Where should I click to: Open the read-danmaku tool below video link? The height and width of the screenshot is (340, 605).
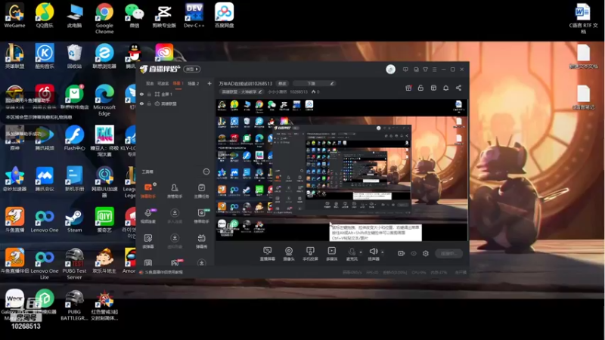[x=148, y=241]
